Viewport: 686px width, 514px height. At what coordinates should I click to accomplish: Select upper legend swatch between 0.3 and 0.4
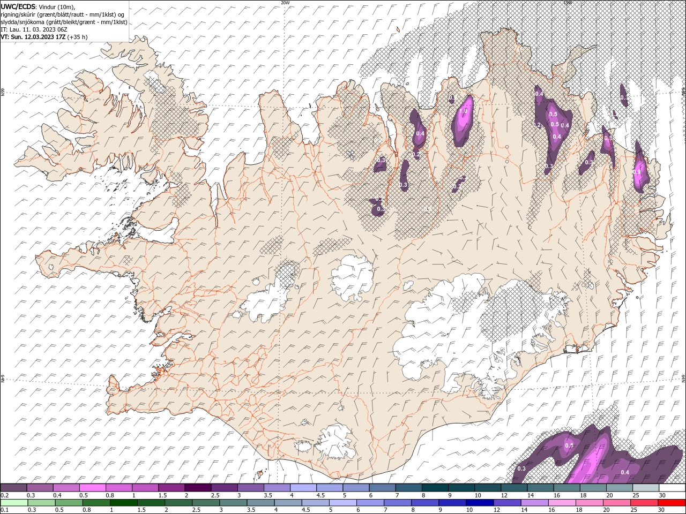(40, 488)
